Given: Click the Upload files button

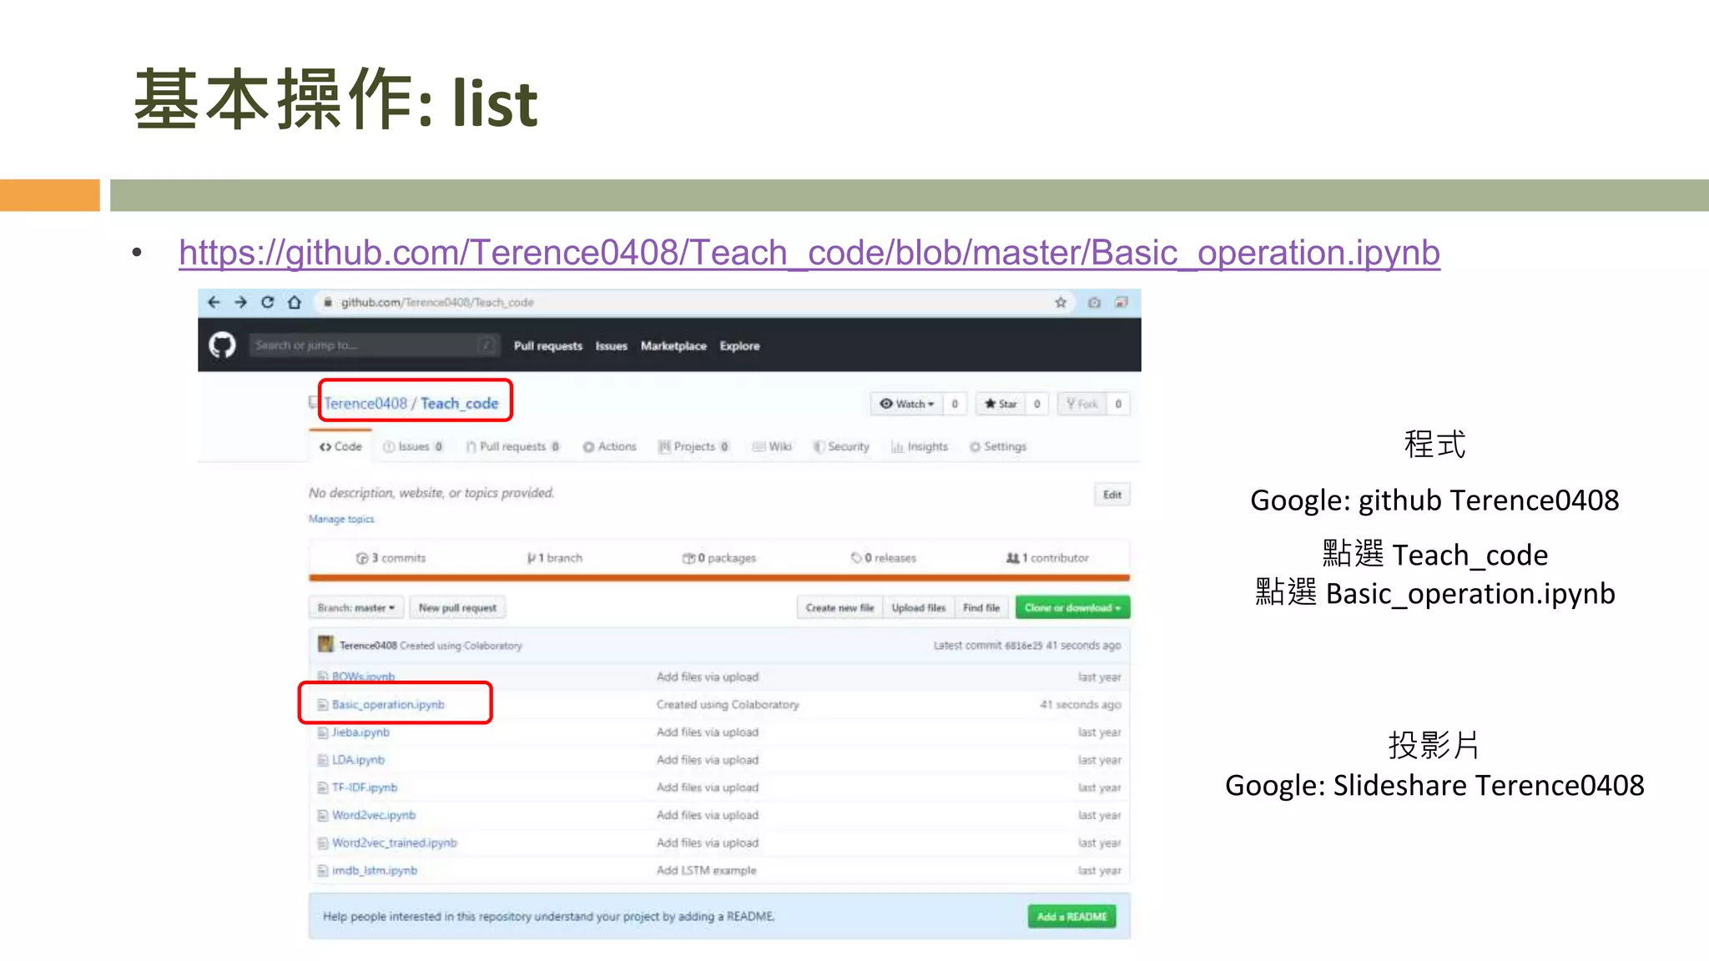Looking at the screenshot, I should [918, 607].
